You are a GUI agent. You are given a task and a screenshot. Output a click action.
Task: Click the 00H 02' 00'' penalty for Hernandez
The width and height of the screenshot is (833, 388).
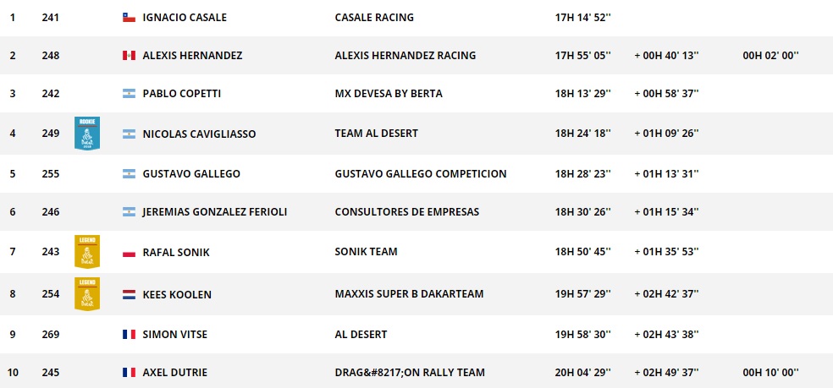pyautogui.click(x=770, y=56)
